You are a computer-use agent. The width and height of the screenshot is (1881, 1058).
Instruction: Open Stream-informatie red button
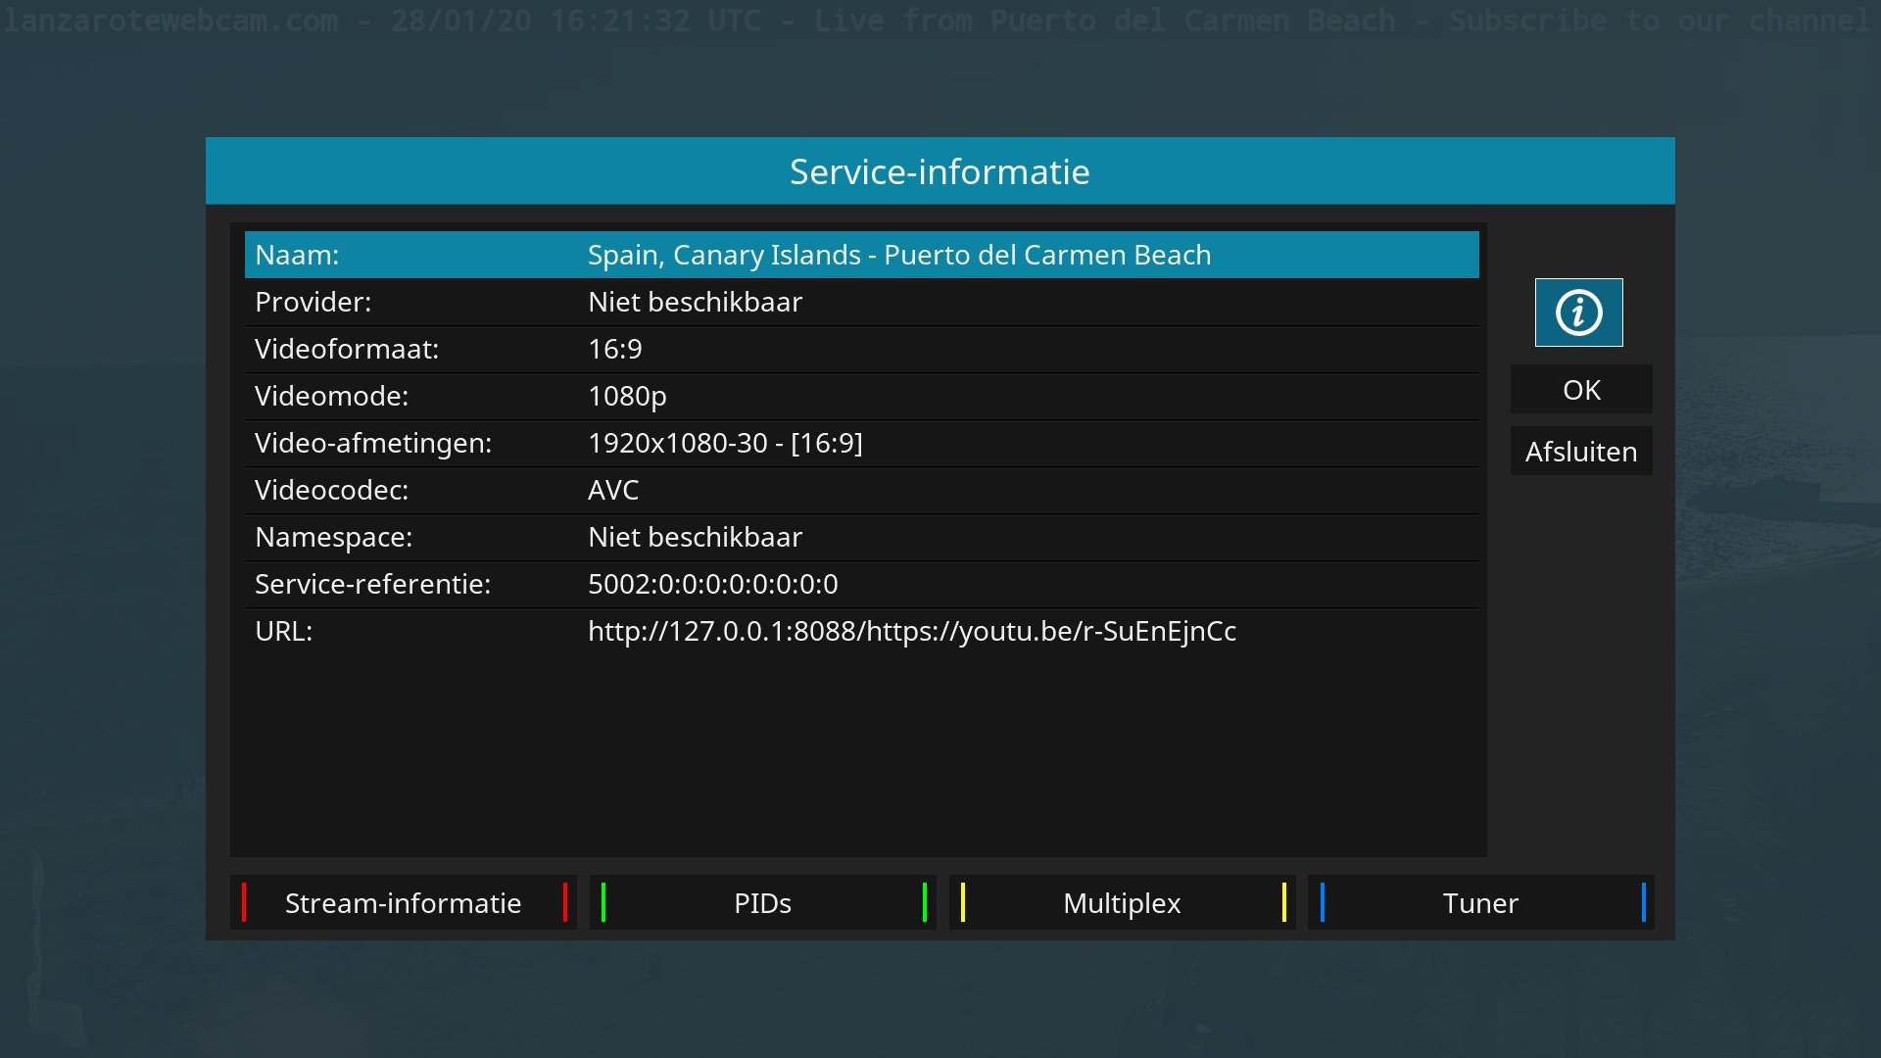coord(403,903)
